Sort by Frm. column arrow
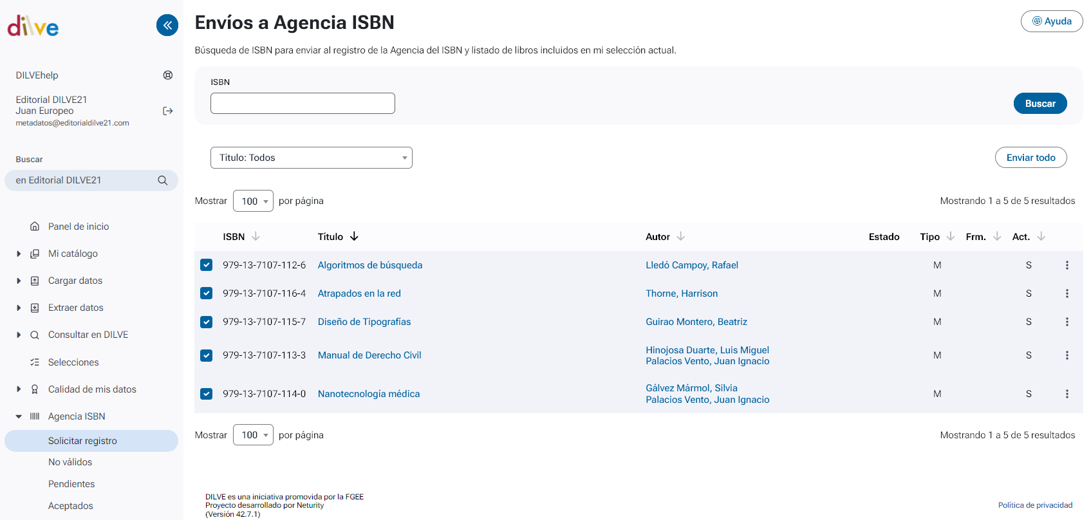1091x520 pixels. point(997,236)
